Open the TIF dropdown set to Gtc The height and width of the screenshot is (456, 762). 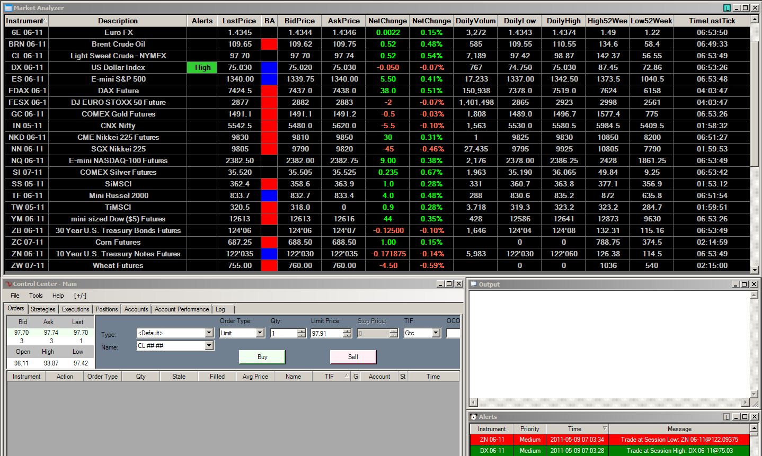(436, 333)
